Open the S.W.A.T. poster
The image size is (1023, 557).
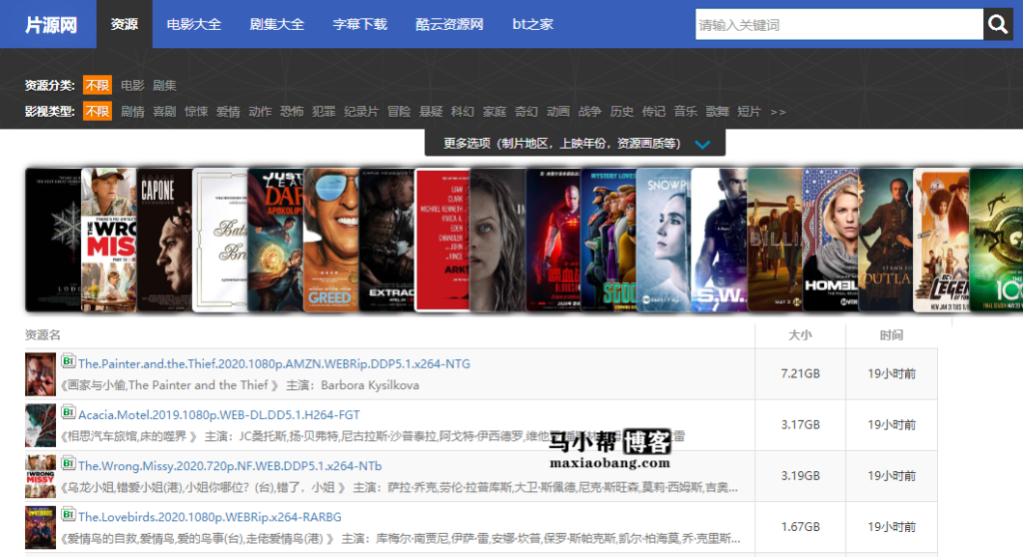pos(719,240)
